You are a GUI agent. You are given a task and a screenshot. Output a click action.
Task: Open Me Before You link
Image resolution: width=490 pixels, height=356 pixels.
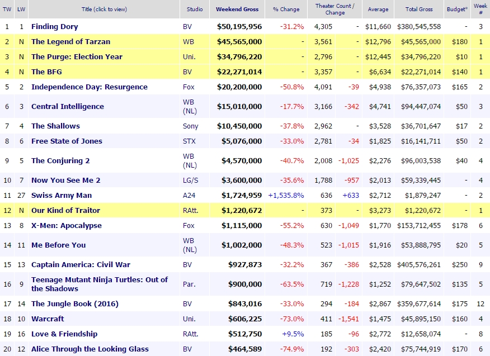click(x=58, y=245)
